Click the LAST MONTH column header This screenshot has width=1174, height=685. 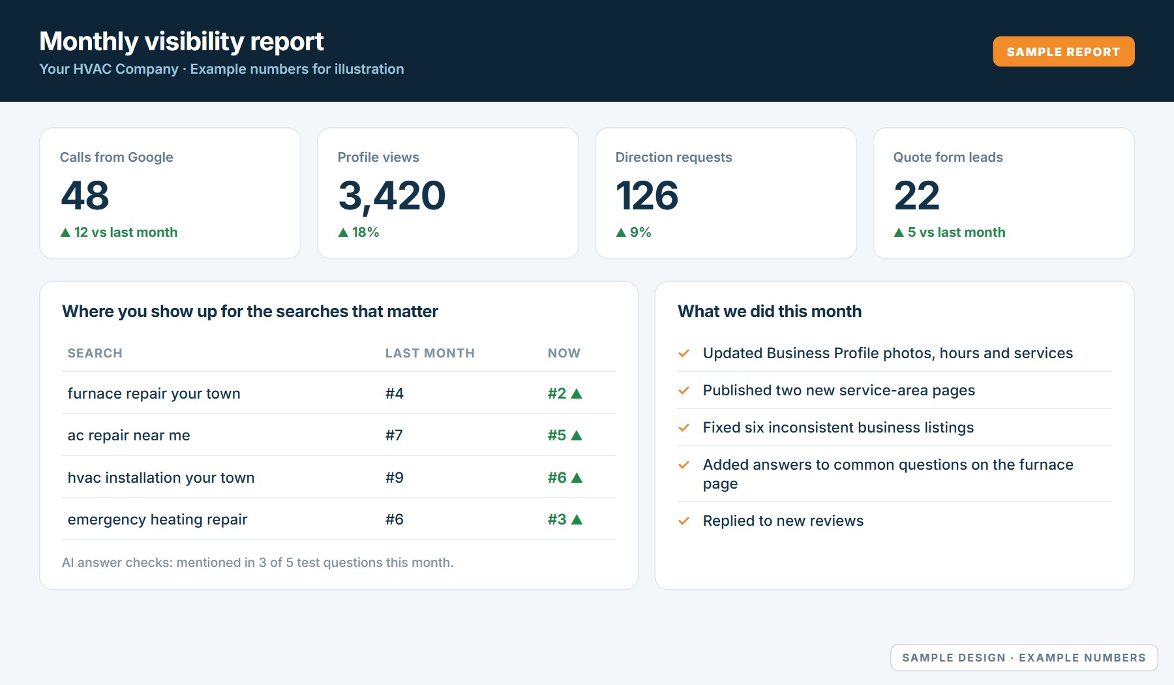[x=430, y=353]
